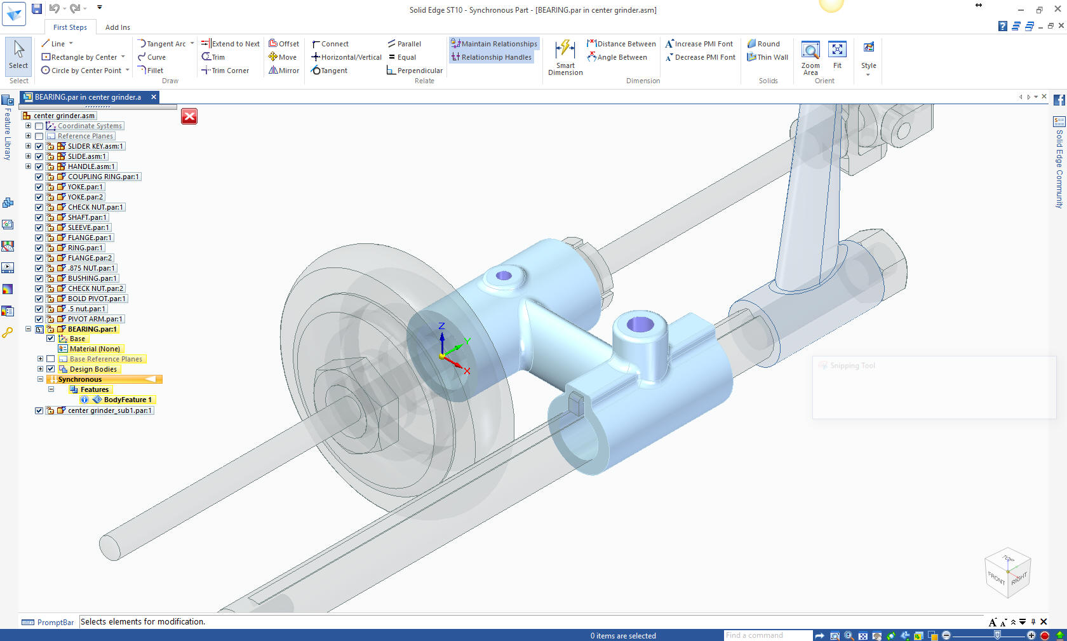Apply the Equal relationship
This screenshot has width=1067, height=641.
[402, 57]
